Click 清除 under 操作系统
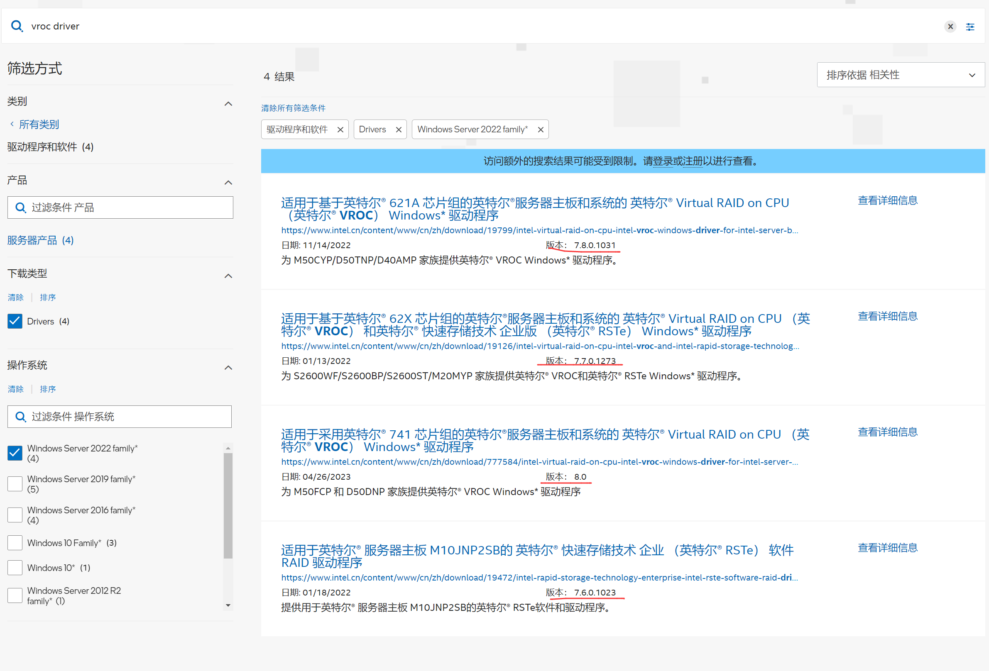Viewport: 989px width, 671px height. (16, 389)
